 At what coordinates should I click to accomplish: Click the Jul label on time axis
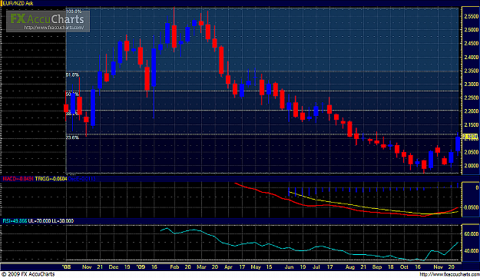click(x=316, y=267)
